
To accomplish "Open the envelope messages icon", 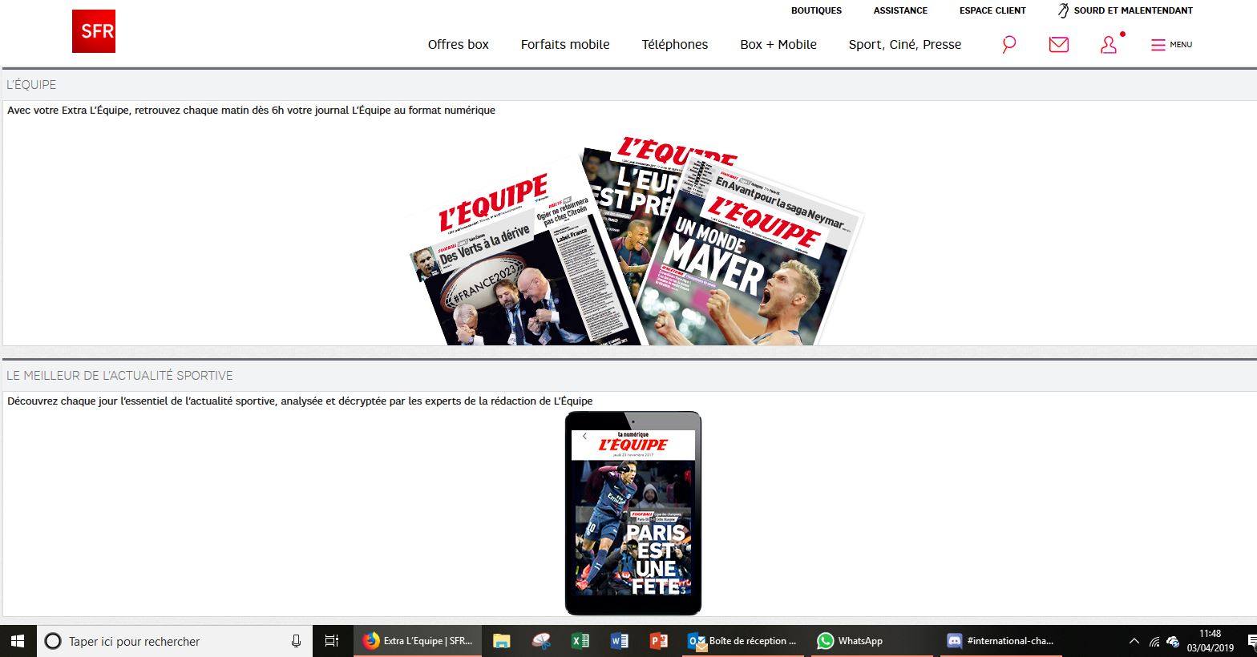I will pyautogui.click(x=1058, y=45).
